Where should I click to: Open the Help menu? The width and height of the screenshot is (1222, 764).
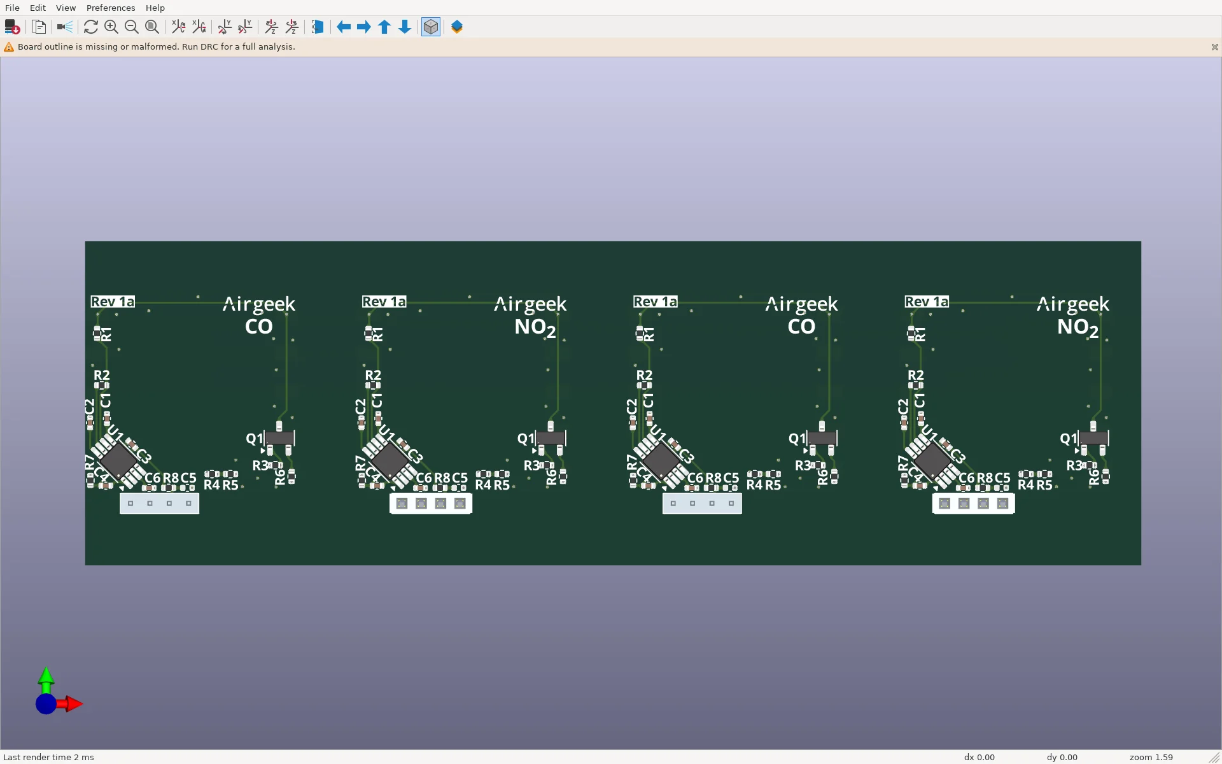[x=155, y=8]
